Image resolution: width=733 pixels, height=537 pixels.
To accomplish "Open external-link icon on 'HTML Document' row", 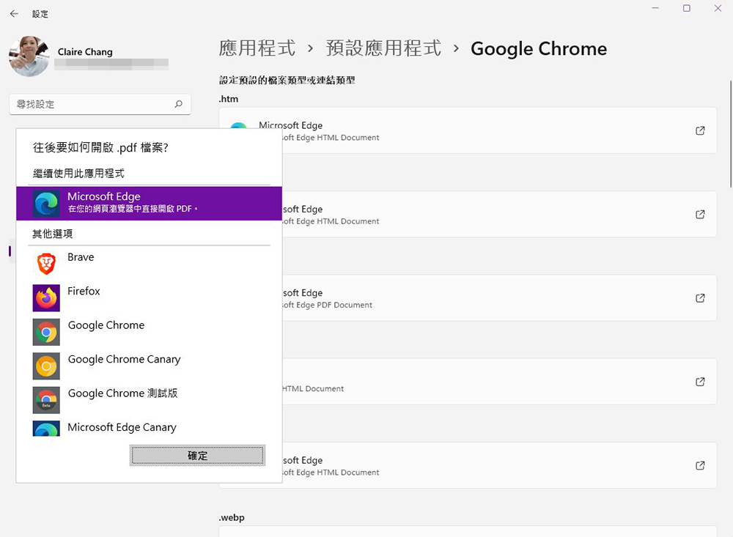I will (700, 382).
